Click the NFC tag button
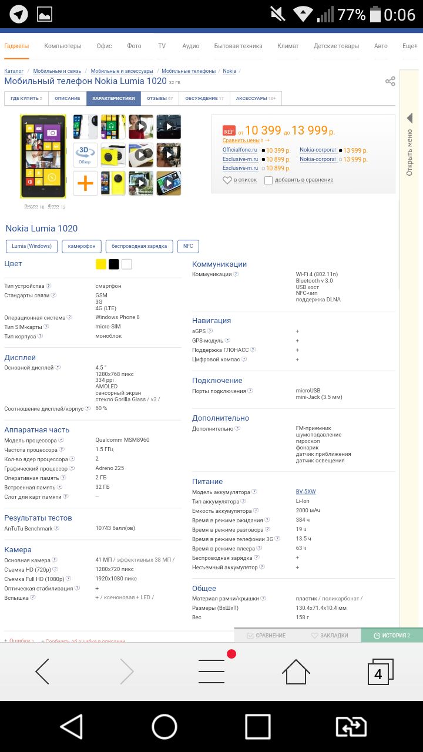This screenshot has height=752, width=423. [x=188, y=246]
